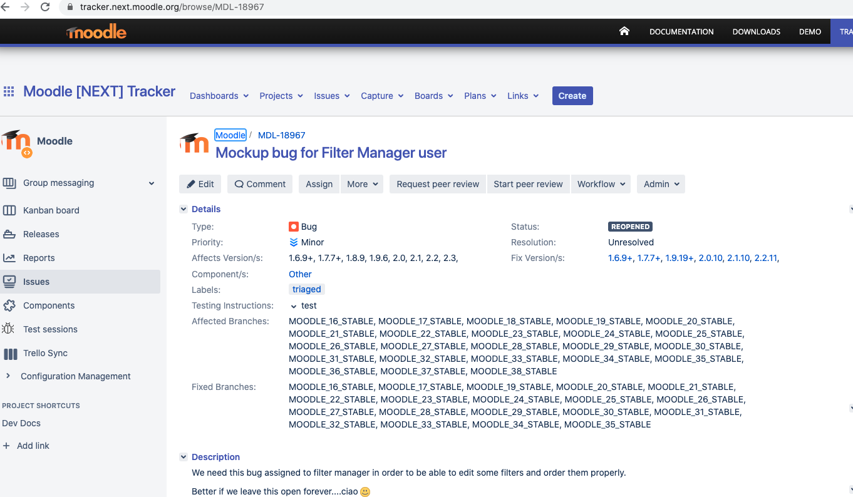Click the triaged label

coord(307,289)
